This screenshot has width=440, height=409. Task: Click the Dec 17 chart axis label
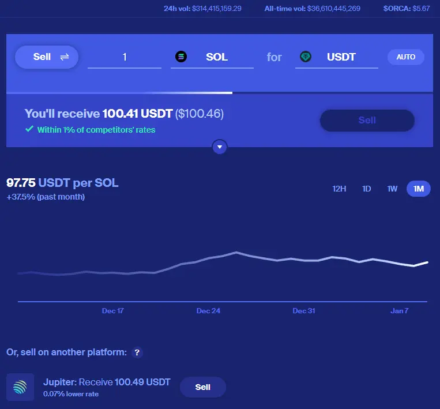click(x=112, y=311)
